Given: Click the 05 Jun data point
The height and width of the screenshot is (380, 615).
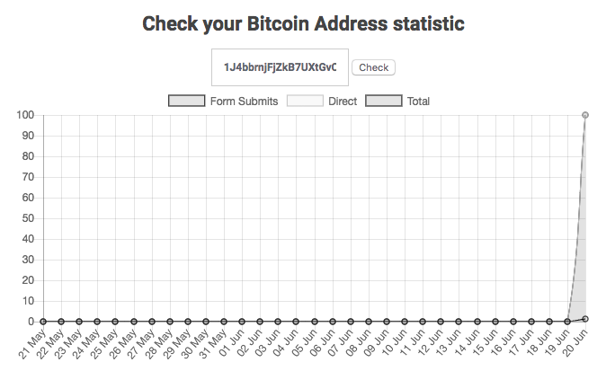Looking at the screenshot, I should 314,322.
